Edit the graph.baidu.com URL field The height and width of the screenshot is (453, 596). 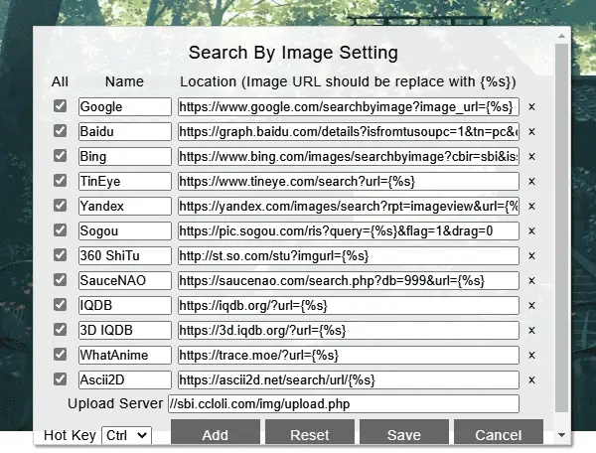349,131
